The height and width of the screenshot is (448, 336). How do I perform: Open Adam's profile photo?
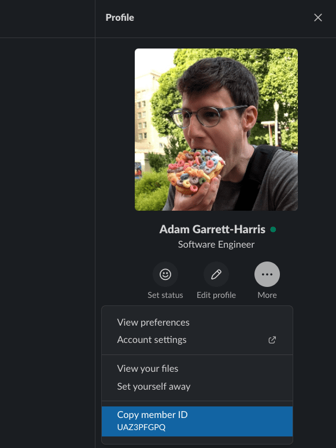tap(216, 129)
